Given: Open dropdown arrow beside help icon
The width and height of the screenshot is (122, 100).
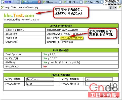Looking at the screenshot, I should pyautogui.click(x=115, y=7).
